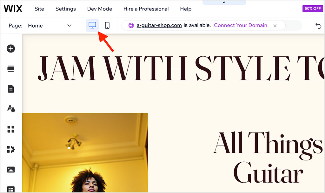Open the Site Design panel

coord(11,109)
